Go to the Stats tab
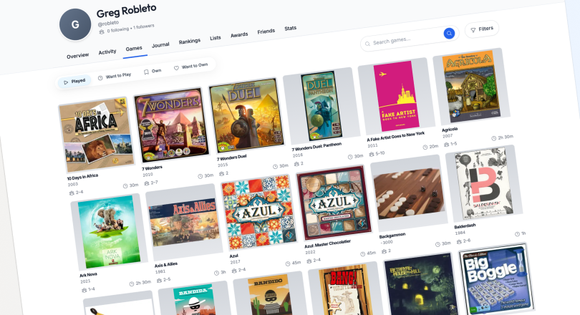The width and height of the screenshot is (580, 315). click(290, 29)
